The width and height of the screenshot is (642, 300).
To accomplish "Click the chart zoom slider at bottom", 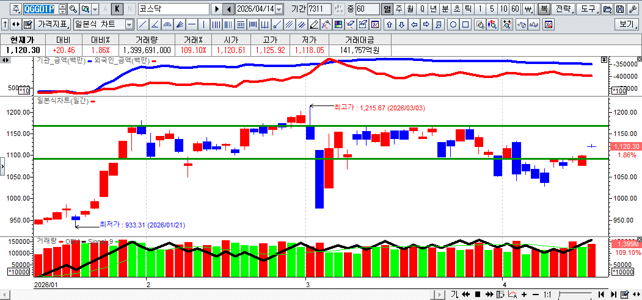I will (x=574, y=295).
